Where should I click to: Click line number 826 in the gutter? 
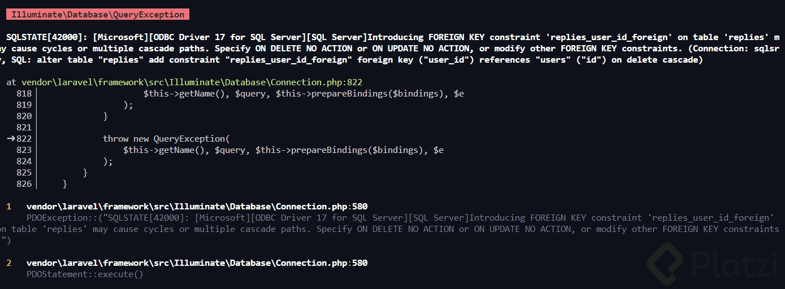click(x=24, y=183)
